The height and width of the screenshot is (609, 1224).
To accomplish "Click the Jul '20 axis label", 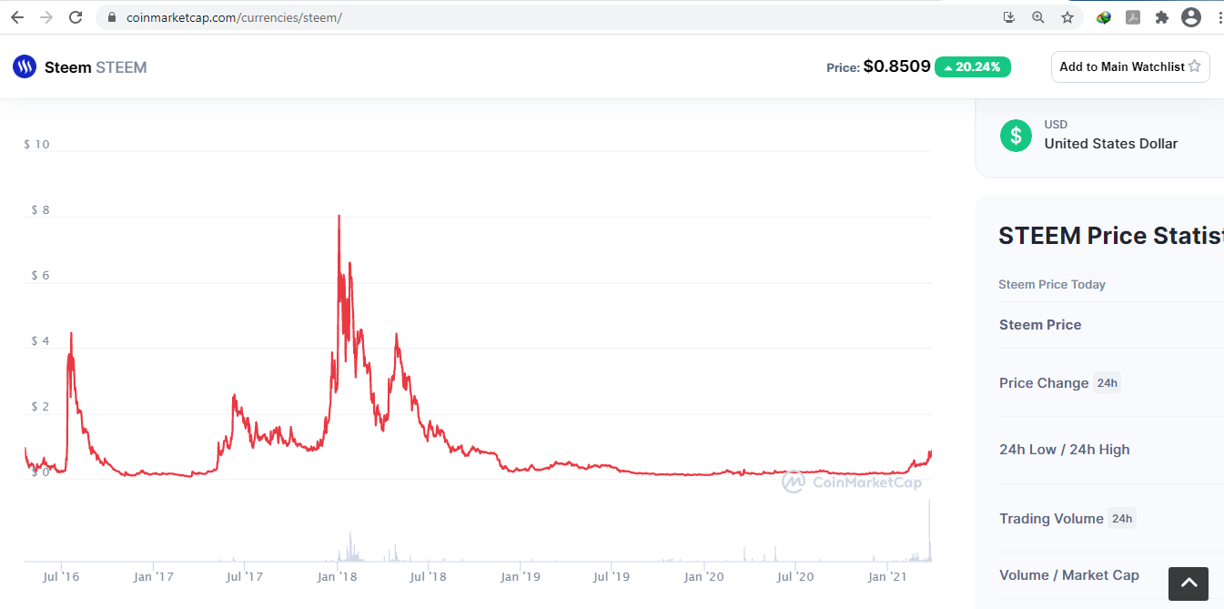I will pyautogui.click(x=794, y=576).
